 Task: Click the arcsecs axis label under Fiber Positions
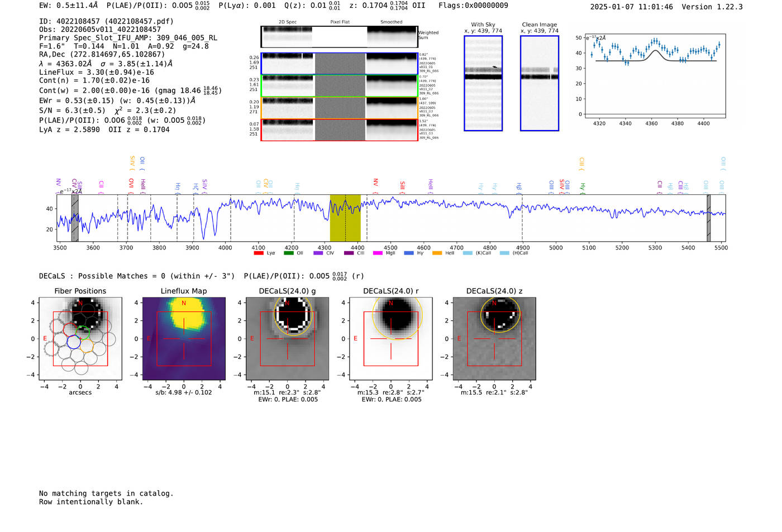[80, 392]
